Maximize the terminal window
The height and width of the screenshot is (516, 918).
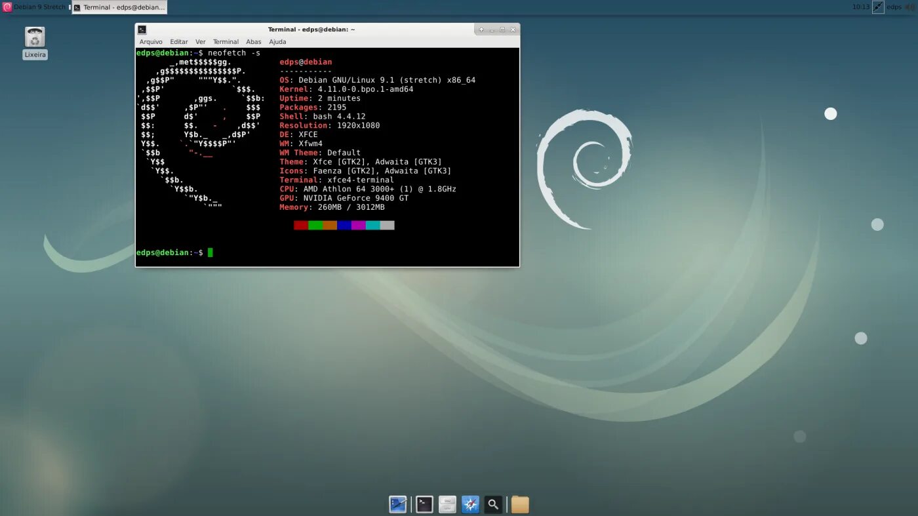[x=502, y=30]
